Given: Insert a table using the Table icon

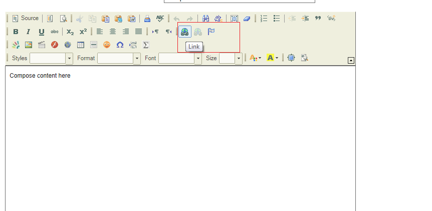Looking at the screenshot, I should (81, 45).
